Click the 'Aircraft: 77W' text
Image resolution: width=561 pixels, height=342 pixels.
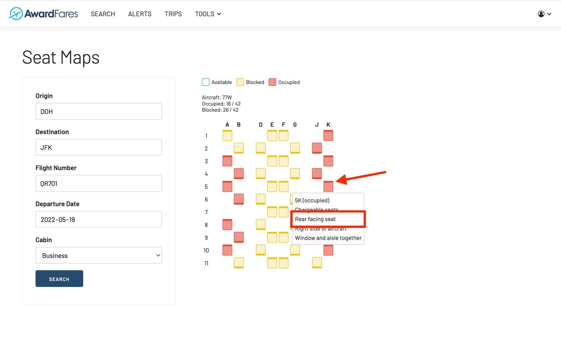[217, 98]
